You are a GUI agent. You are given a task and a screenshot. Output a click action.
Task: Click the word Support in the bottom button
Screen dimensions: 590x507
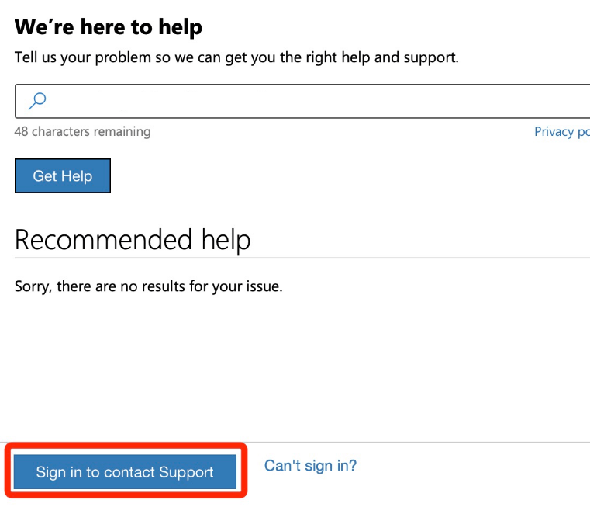tap(186, 472)
